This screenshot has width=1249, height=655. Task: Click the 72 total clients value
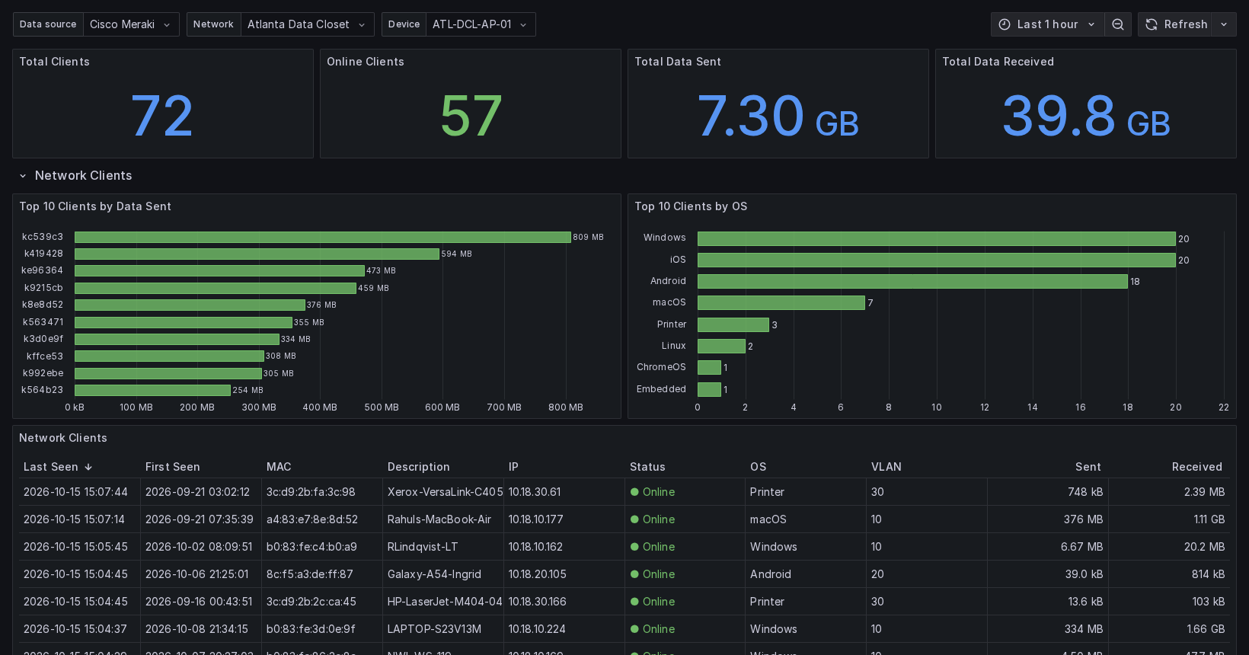click(x=162, y=116)
